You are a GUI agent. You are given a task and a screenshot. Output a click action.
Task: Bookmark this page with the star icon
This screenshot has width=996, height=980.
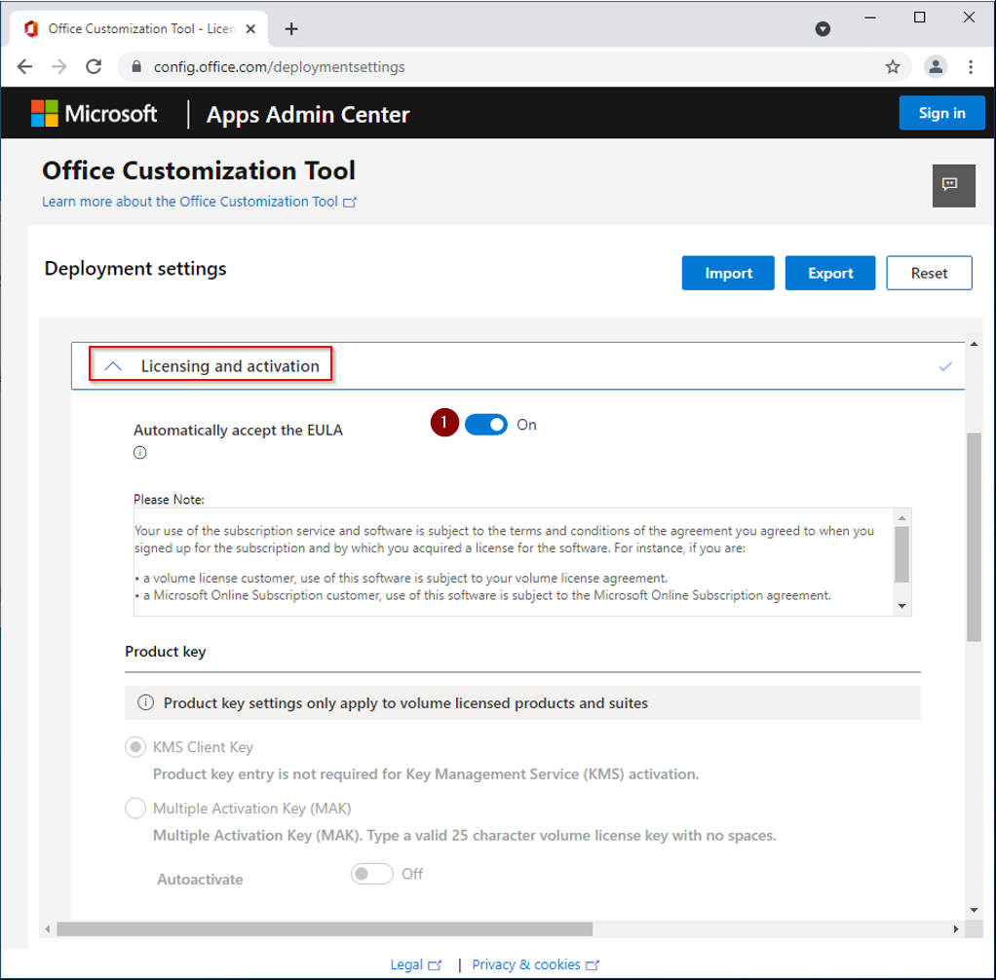(x=893, y=66)
